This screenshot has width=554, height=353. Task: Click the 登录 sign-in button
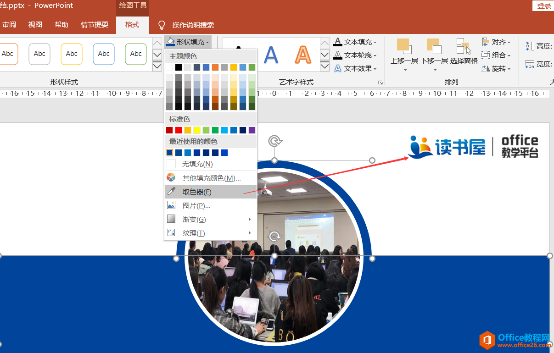tap(544, 6)
